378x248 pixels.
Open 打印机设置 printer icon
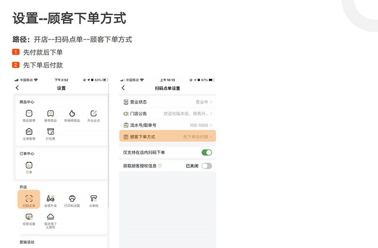pyautogui.click(x=72, y=198)
